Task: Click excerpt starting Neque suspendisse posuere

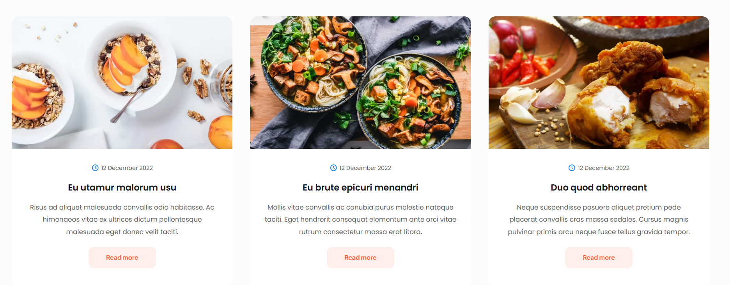Action: (599, 219)
